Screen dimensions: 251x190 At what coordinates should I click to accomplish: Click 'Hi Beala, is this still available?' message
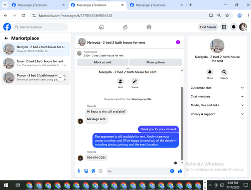point(106,111)
